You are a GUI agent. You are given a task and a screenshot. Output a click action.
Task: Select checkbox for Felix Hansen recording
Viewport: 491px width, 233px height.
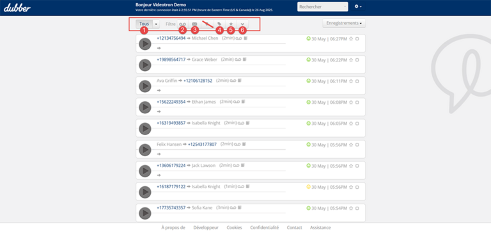tap(357, 145)
